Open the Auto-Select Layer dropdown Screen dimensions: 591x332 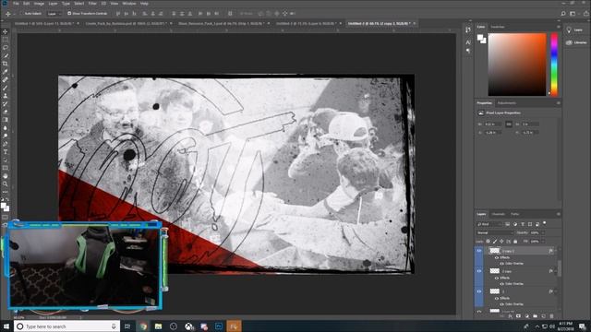(x=54, y=14)
